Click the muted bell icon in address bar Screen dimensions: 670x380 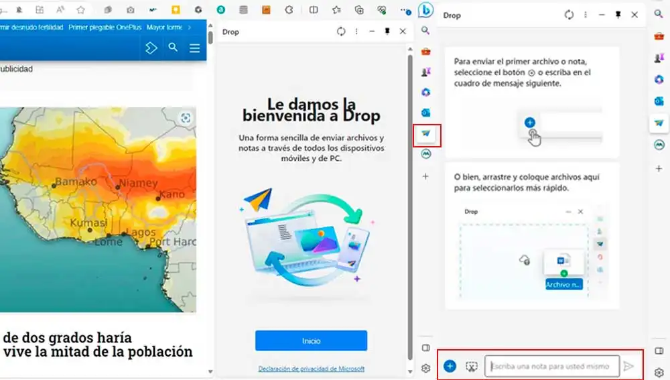click(x=19, y=10)
